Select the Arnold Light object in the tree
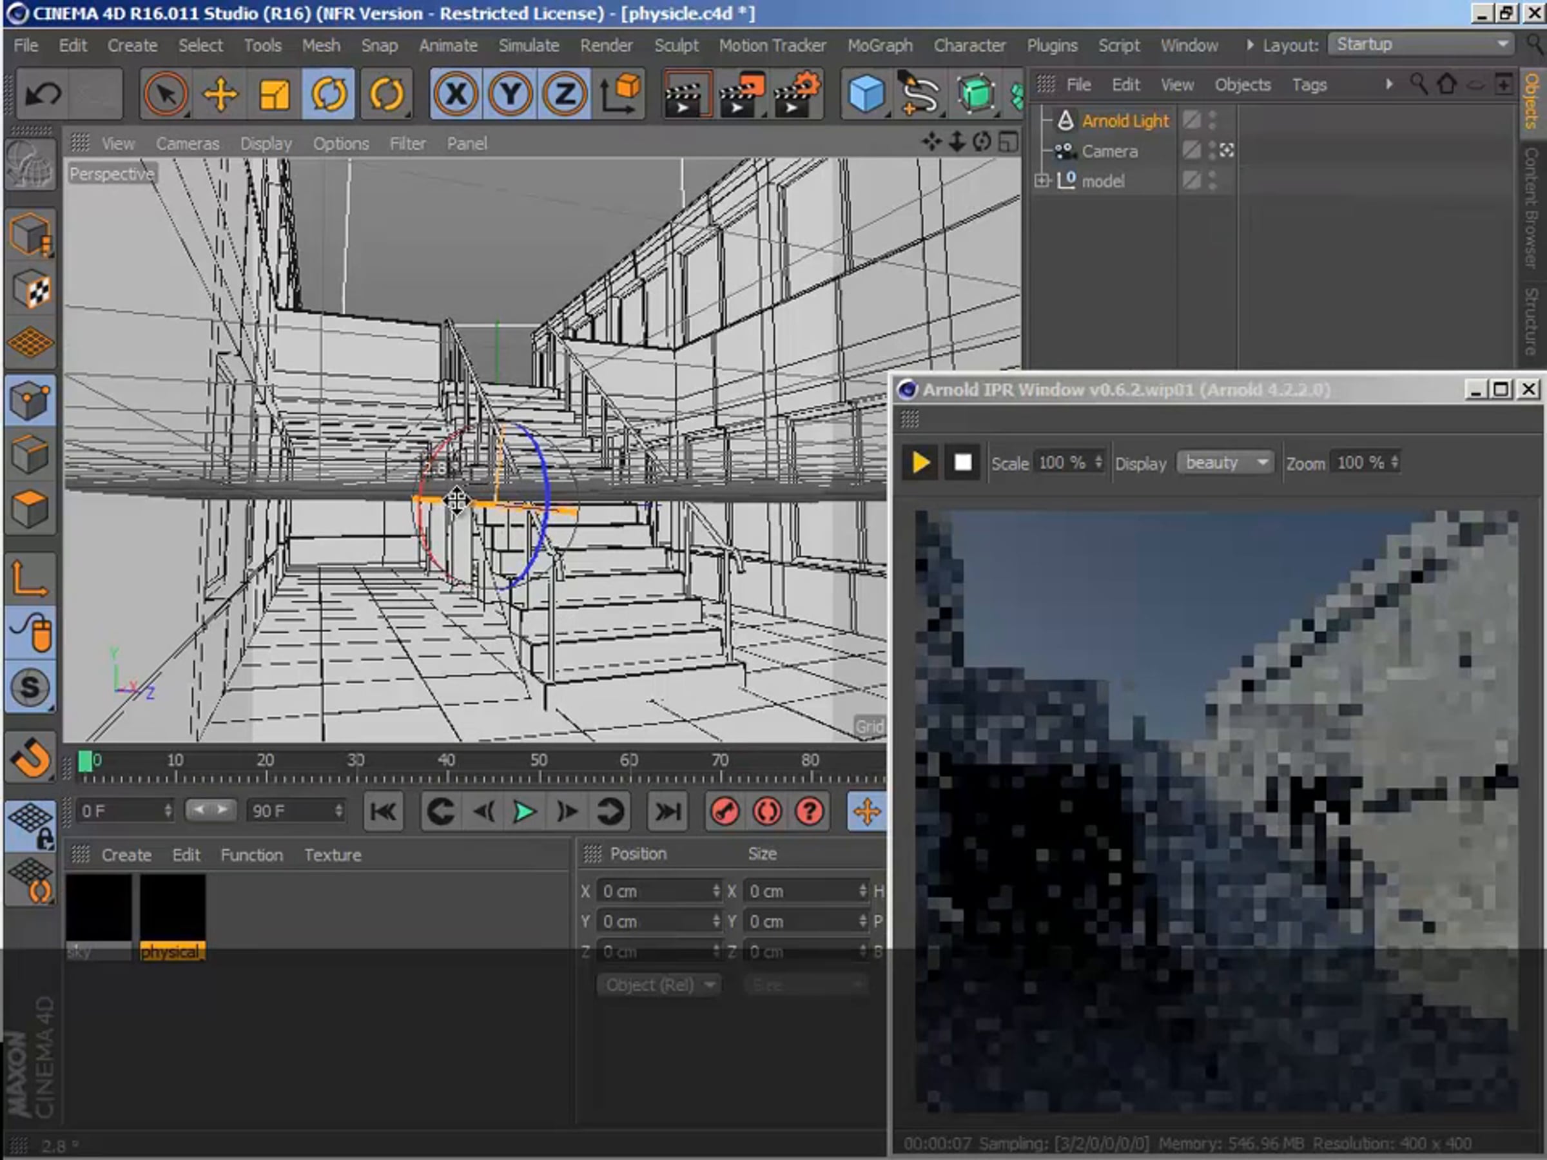The width and height of the screenshot is (1547, 1160). tap(1125, 121)
